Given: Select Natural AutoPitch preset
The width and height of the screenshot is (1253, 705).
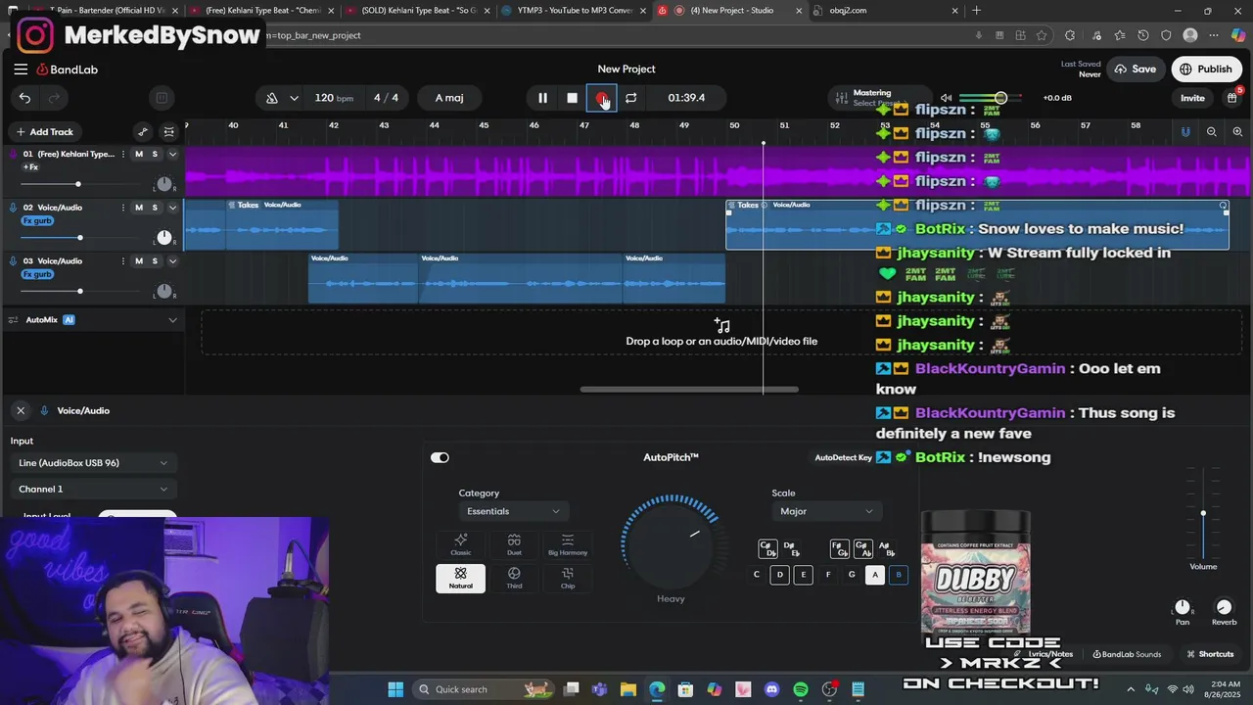Looking at the screenshot, I should point(461,578).
